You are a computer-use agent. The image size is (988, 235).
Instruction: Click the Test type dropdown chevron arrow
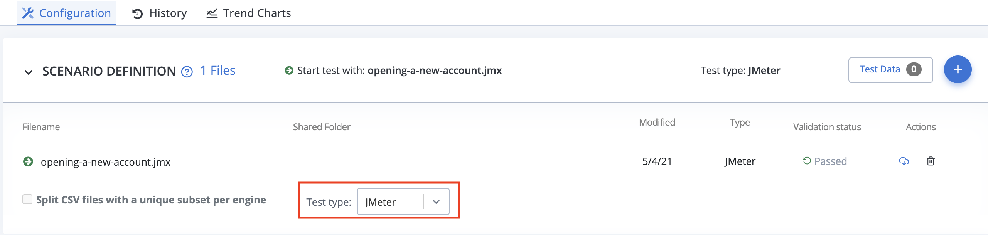436,202
